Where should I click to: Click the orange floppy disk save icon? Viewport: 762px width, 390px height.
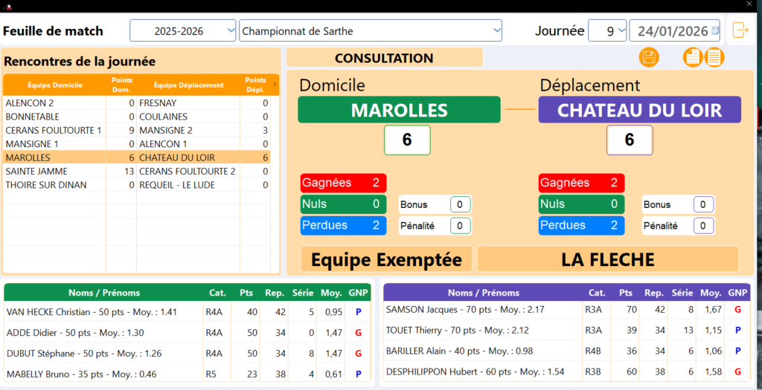[648, 57]
